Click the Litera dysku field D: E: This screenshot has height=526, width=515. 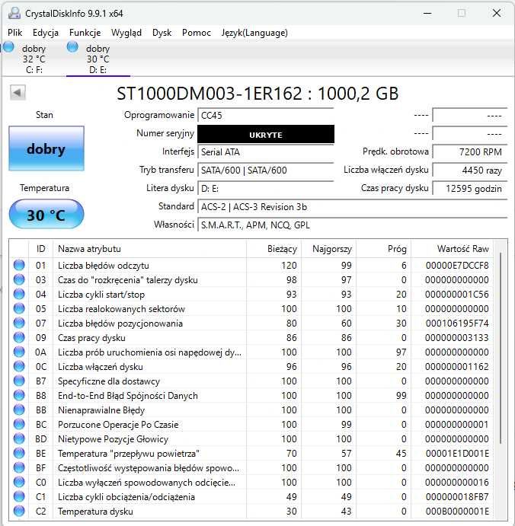pyautogui.click(x=266, y=188)
